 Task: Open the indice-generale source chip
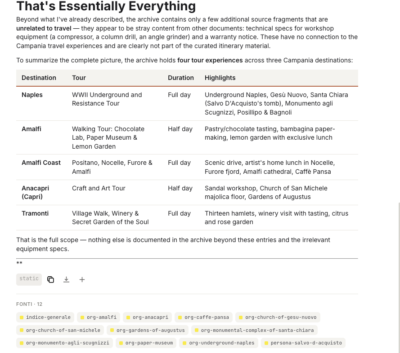(x=45, y=318)
